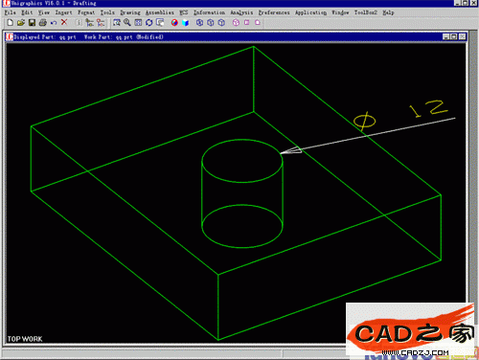Click the red and blue sphere icon
The image size is (479, 360).
[174, 23]
